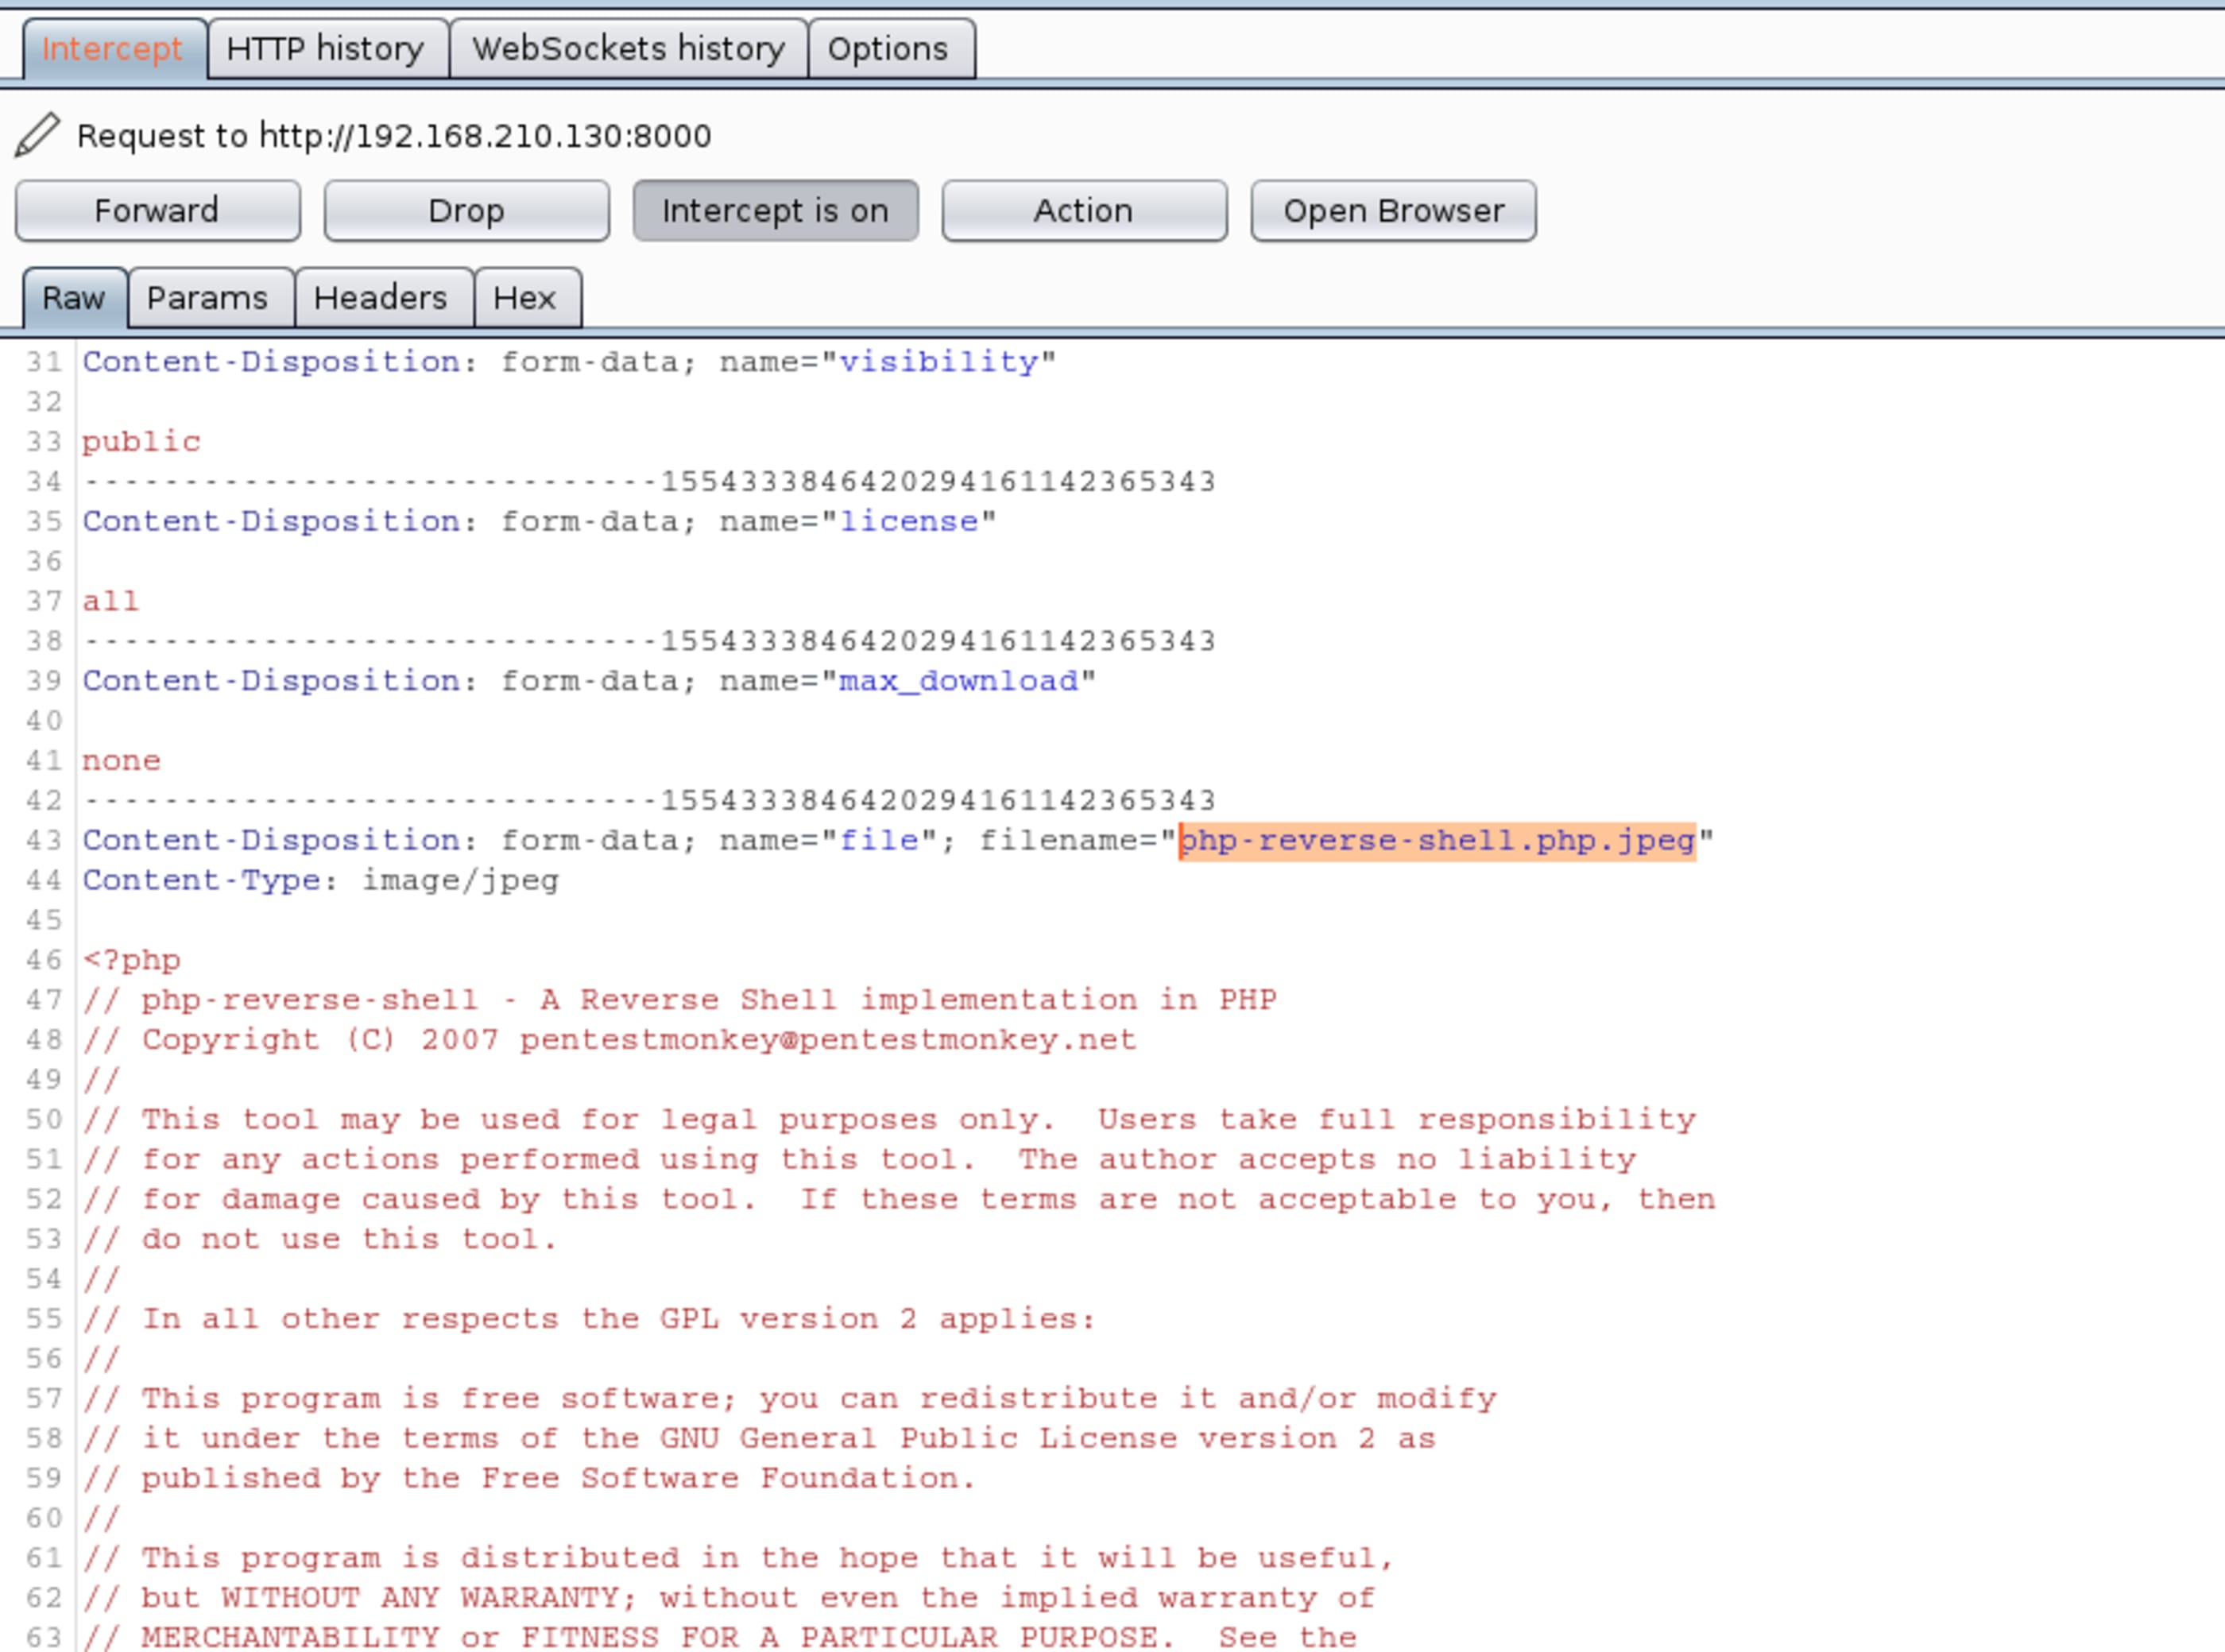Image resolution: width=2225 pixels, height=1652 pixels.
Task: Click the visibility value 'public' line
Action: 141,441
